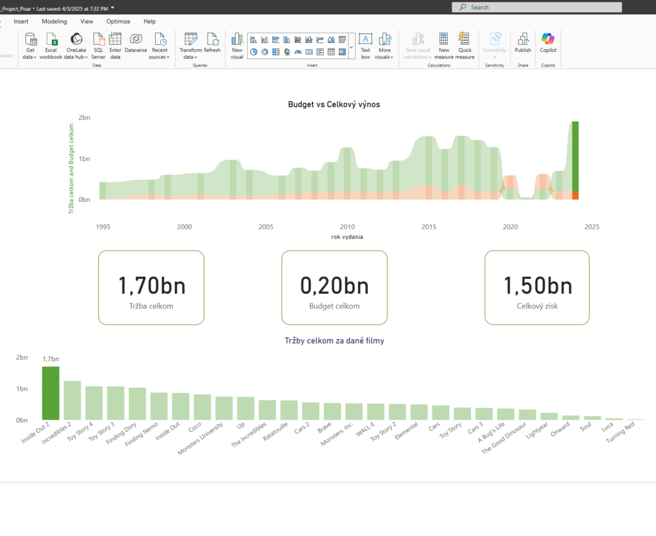This screenshot has width=656, height=536.
Task: Open the Modeling ribbon tab
Action: point(54,21)
